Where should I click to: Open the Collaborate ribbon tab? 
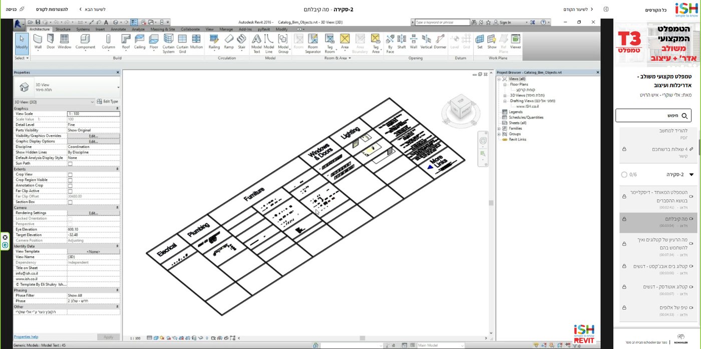coord(190,29)
